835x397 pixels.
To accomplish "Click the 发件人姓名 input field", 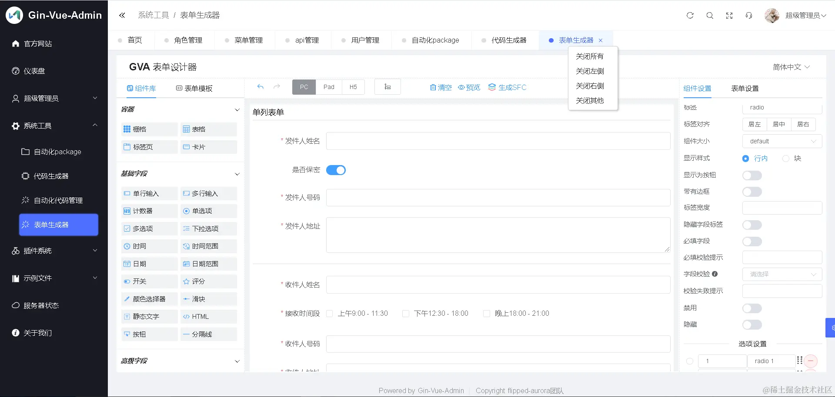I will point(498,141).
